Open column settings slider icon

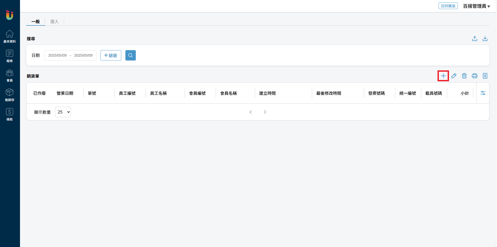(483, 93)
